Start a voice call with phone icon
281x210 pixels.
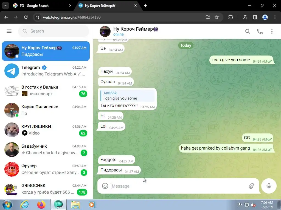260,31
